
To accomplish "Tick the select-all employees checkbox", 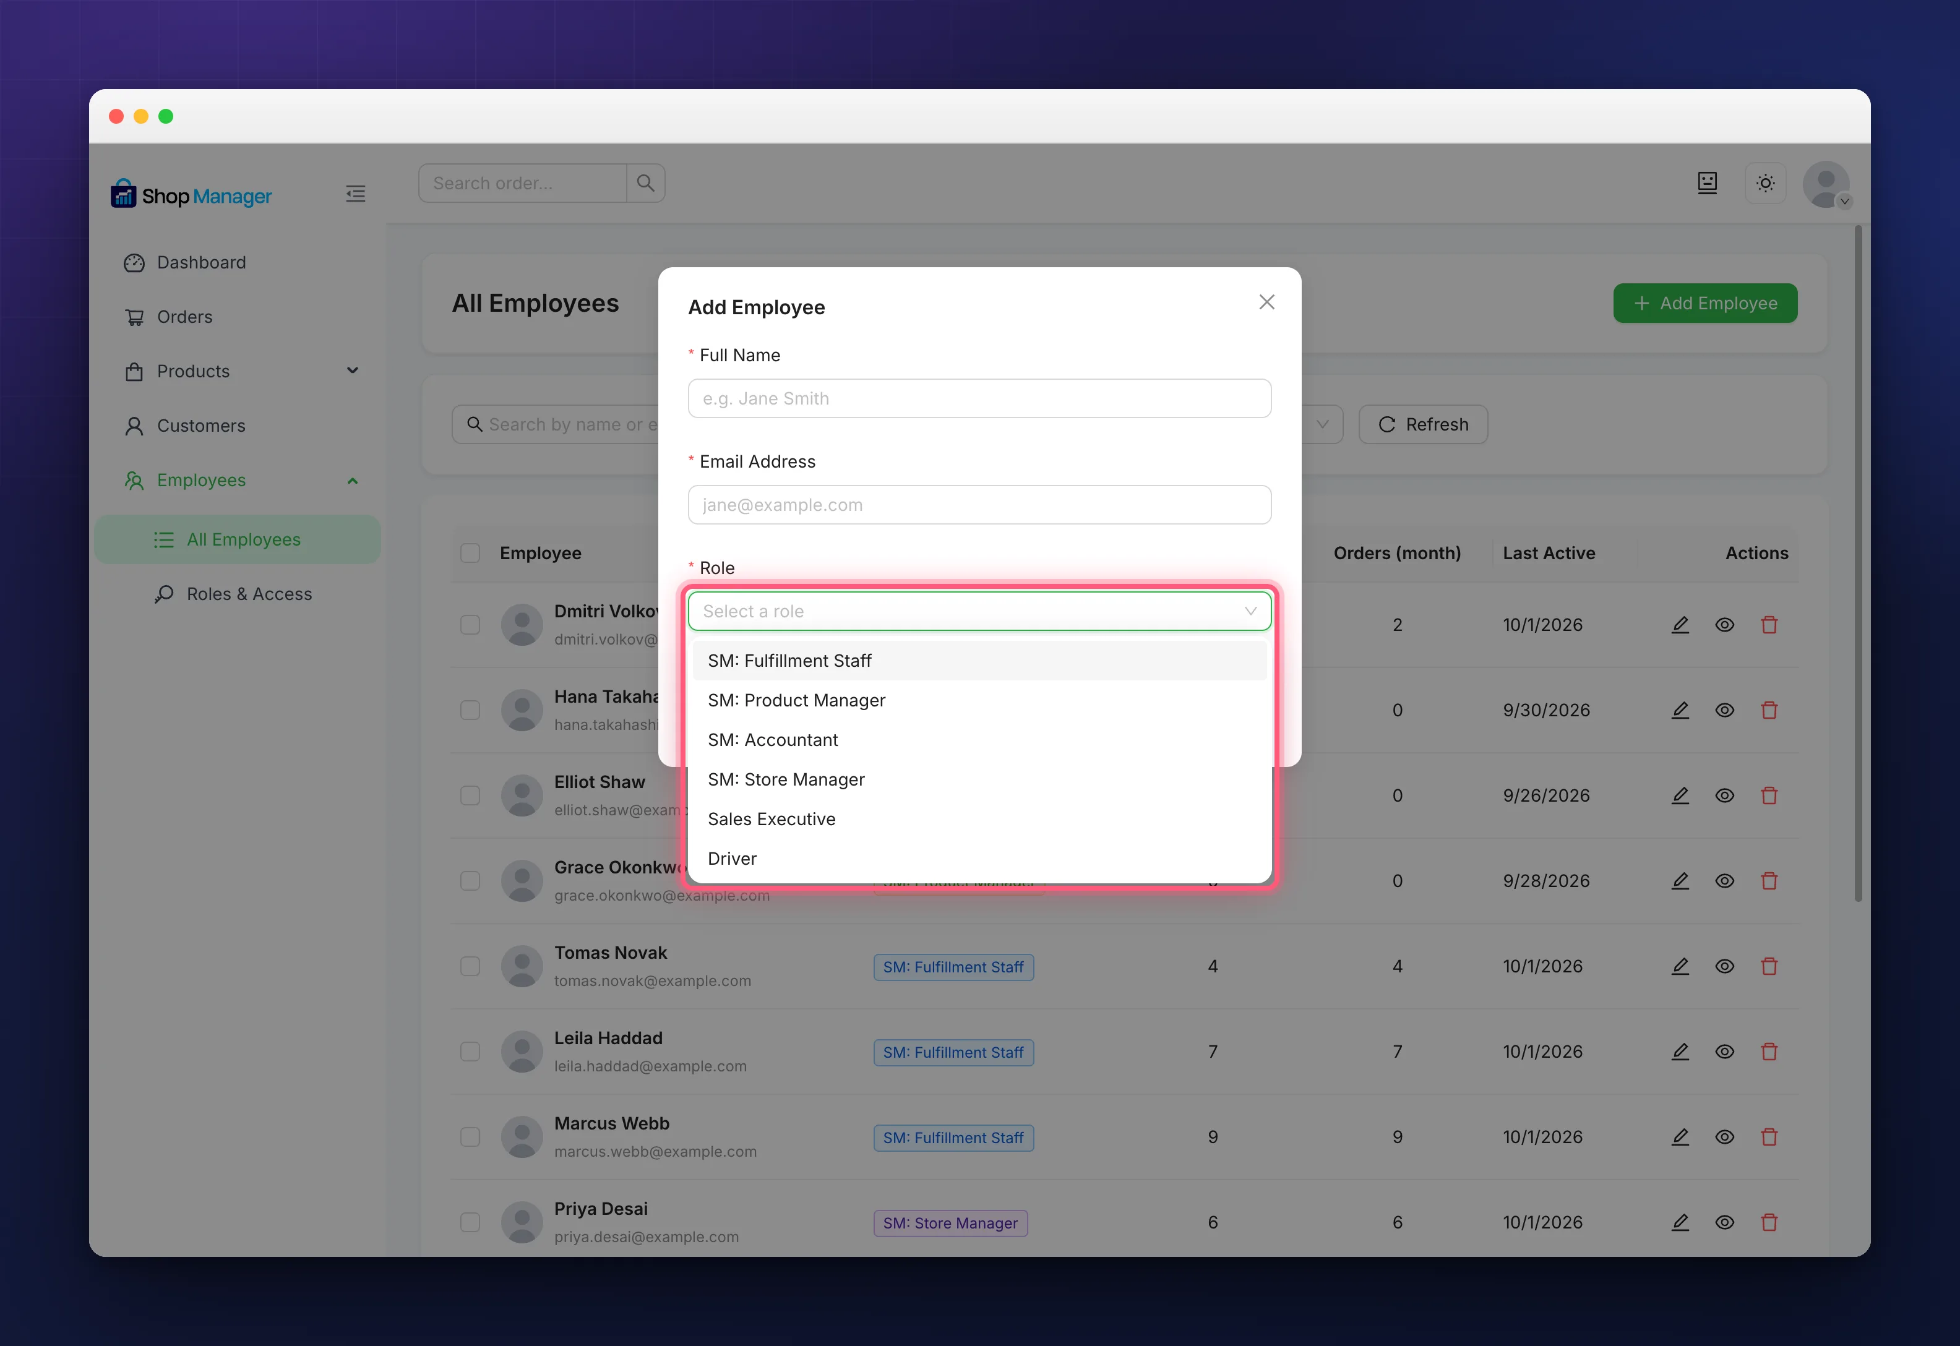I will click(x=470, y=553).
